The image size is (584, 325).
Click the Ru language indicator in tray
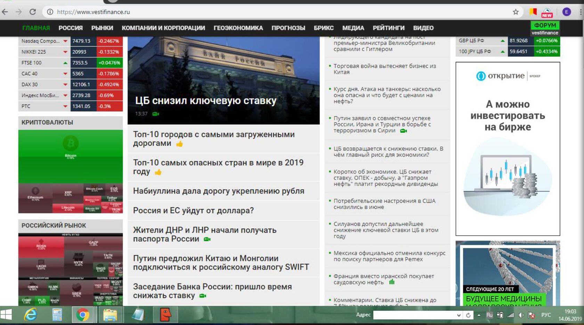(489, 315)
